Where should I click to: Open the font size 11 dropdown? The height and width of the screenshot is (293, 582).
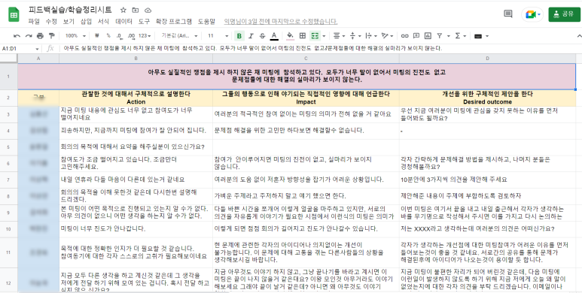coord(218,36)
